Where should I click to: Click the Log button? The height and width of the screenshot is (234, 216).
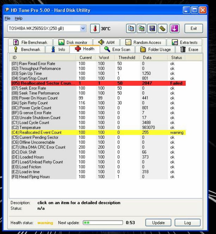pos(187,222)
